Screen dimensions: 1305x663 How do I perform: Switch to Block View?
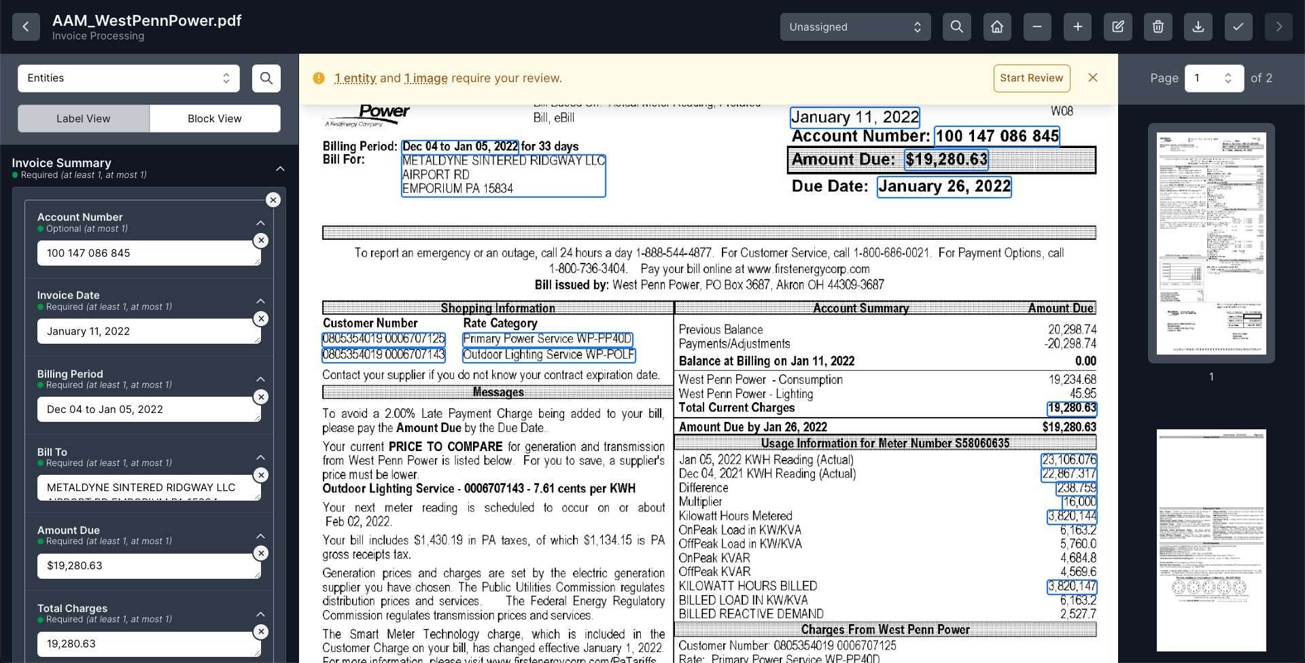point(215,118)
